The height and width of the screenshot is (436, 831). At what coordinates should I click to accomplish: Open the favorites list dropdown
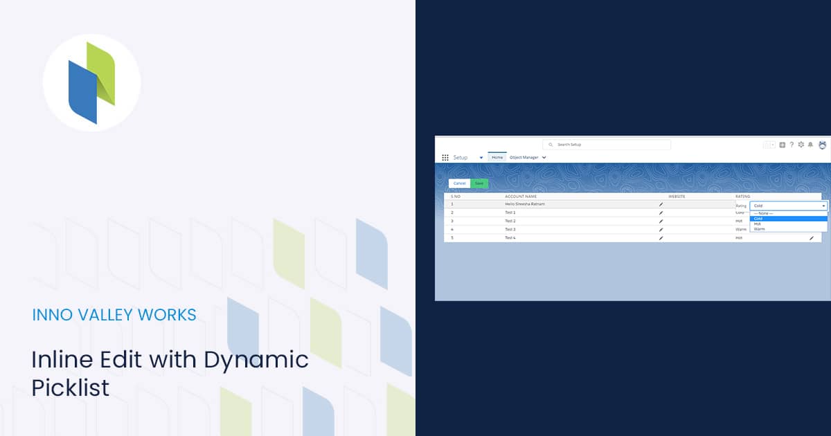[772, 145]
